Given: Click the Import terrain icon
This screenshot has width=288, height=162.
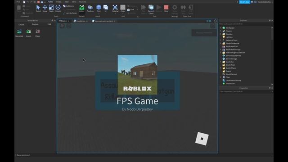Looking at the screenshot, I should click(28, 33).
